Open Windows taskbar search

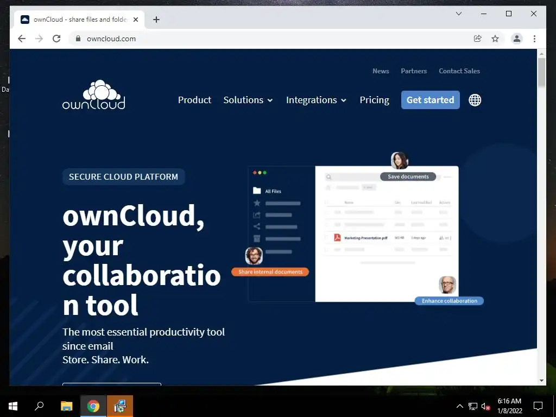(39, 406)
